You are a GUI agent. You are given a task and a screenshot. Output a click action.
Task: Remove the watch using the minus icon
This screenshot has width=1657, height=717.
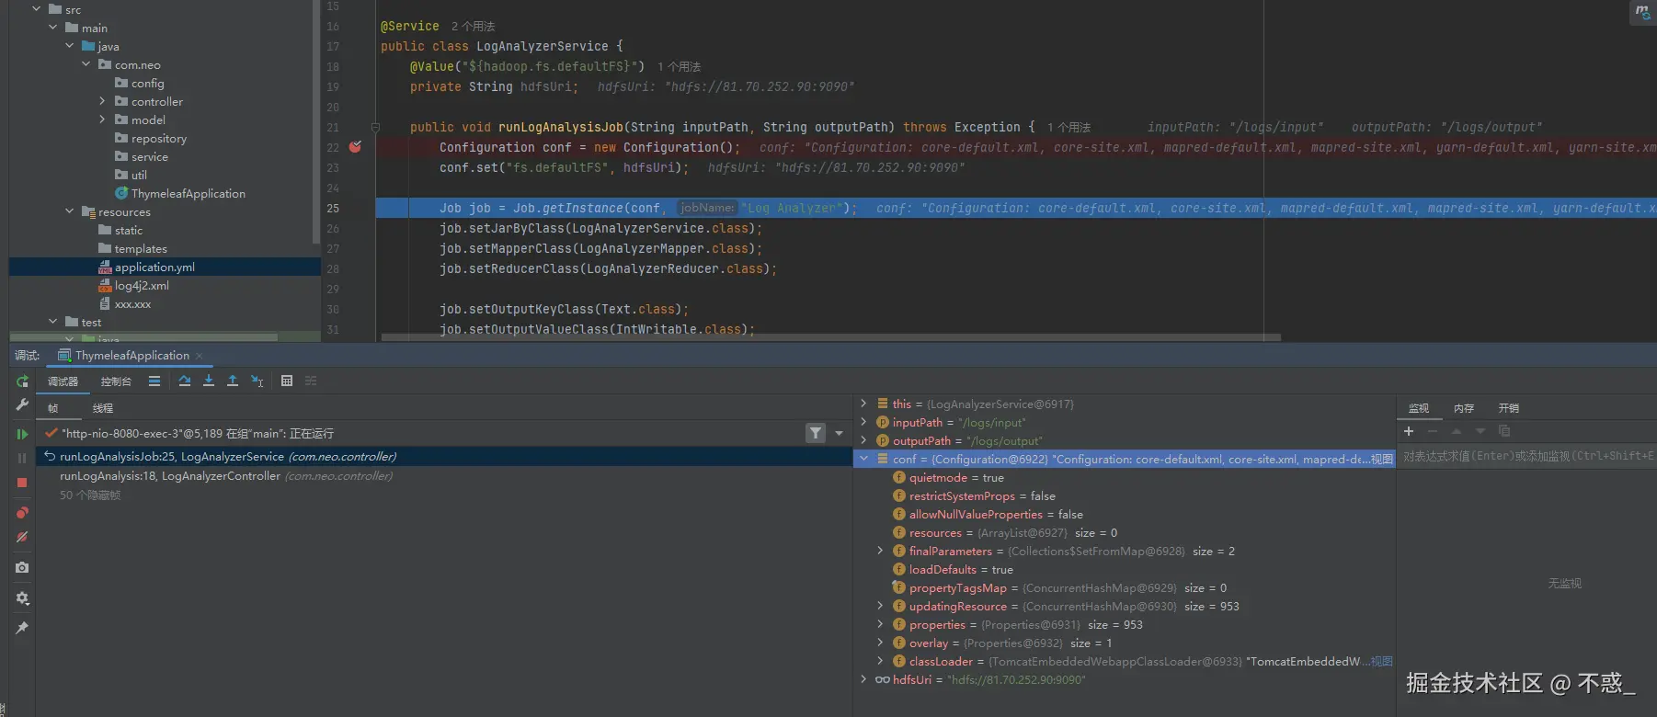(1433, 431)
